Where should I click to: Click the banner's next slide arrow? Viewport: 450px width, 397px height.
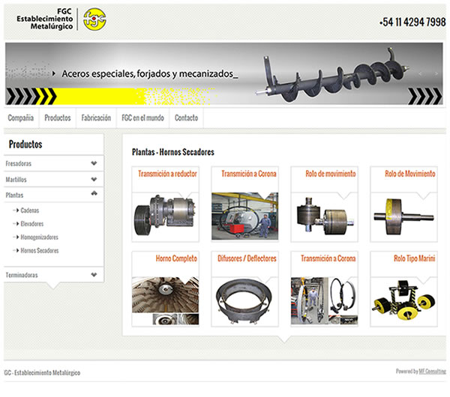(x=436, y=73)
